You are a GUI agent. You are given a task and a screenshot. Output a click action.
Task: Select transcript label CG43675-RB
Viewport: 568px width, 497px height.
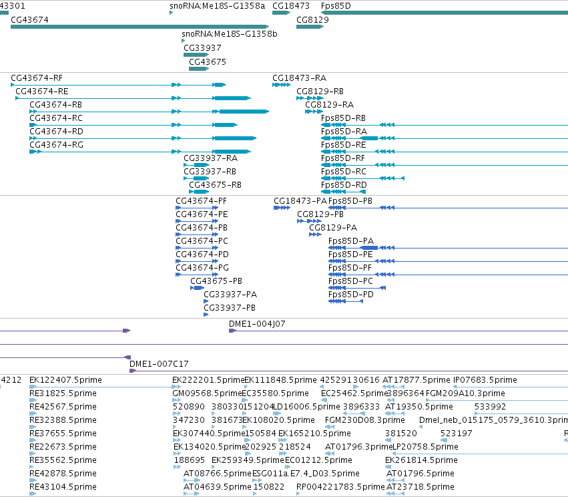tap(215, 184)
